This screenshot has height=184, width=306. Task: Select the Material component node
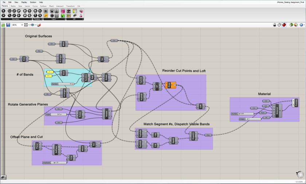(x=279, y=108)
